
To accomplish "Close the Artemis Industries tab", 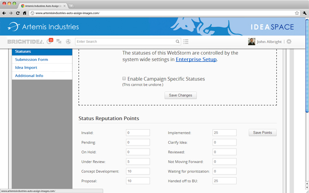I will 65,6.
